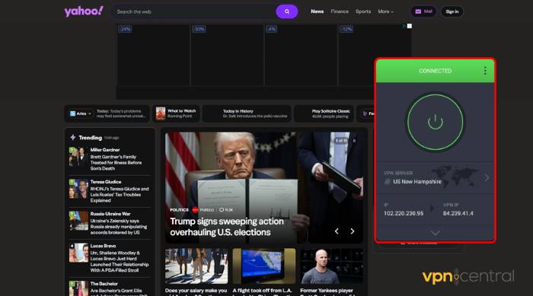Click the -30% ad product tile

[x=227, y=55]
